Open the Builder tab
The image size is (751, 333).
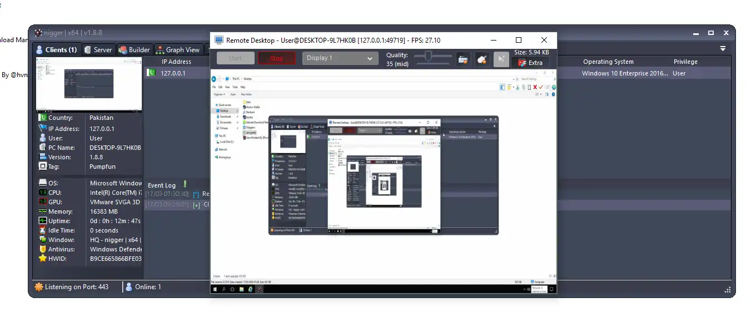pos(134,49)
